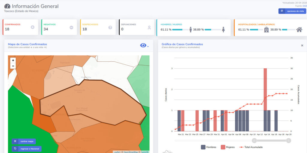Zoom in on the map

click(x=13, y=60)
